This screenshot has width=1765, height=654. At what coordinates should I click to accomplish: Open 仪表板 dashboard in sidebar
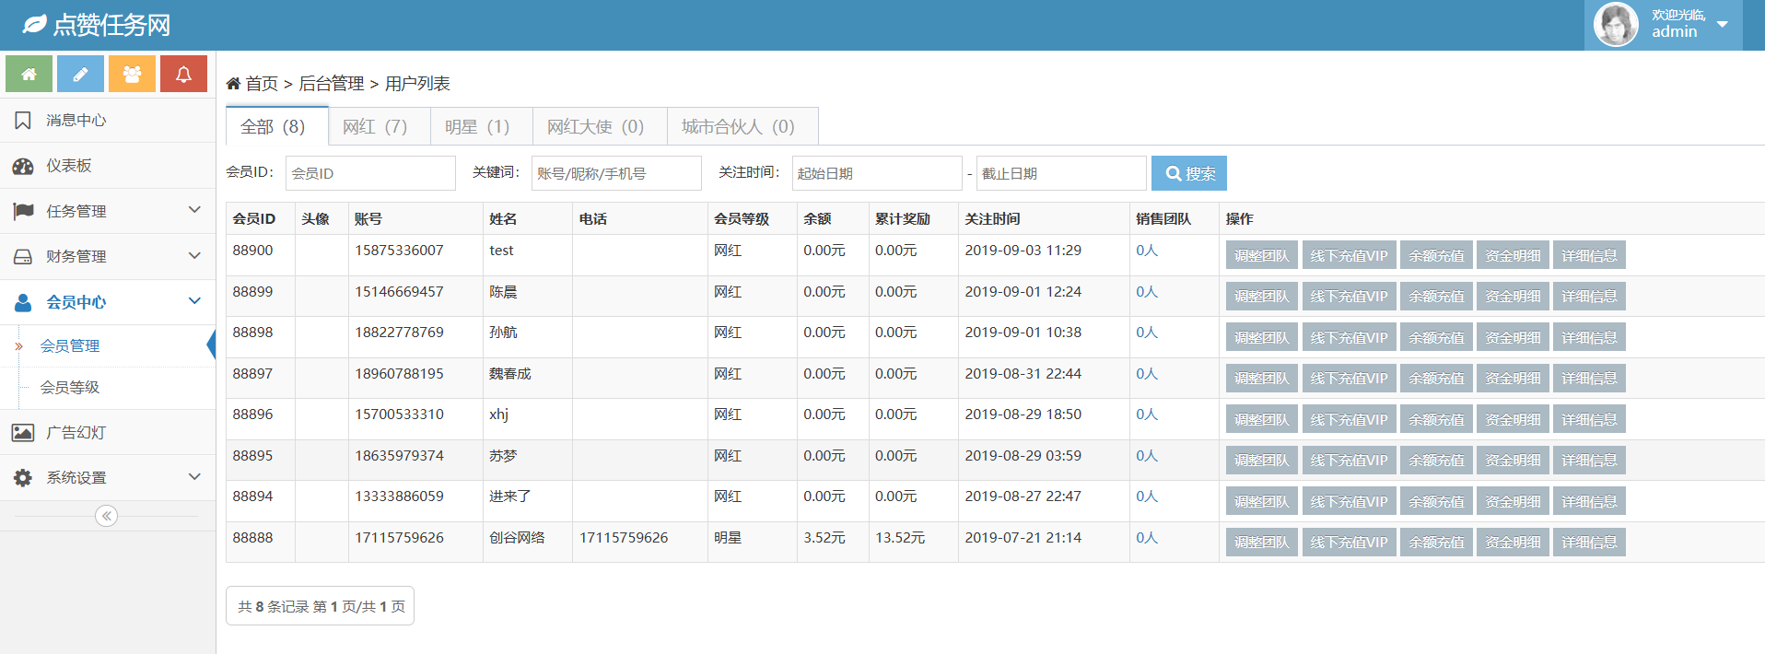tap(69, 166)
